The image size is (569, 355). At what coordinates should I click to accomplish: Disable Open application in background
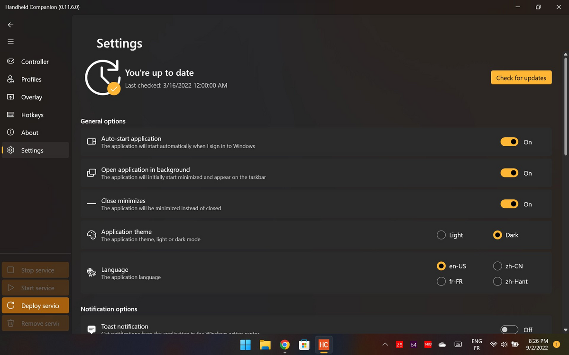click(509, 173)
